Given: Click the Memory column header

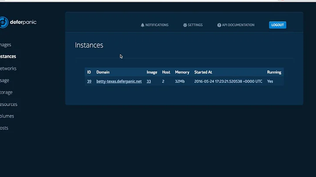Looking at the screenshot, I should pos(182,72).
